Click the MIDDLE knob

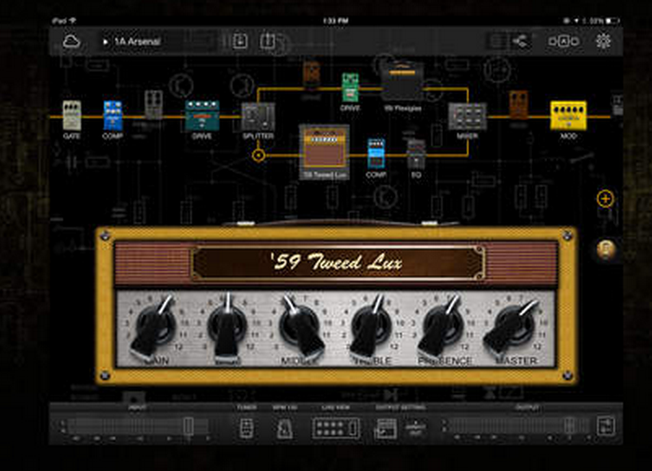[300, 328]
